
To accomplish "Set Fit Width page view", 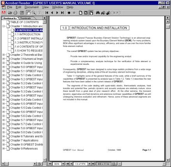I will [91, 13].
